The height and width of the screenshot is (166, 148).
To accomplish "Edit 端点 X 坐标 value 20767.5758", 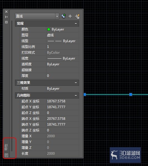I will 63,119.
